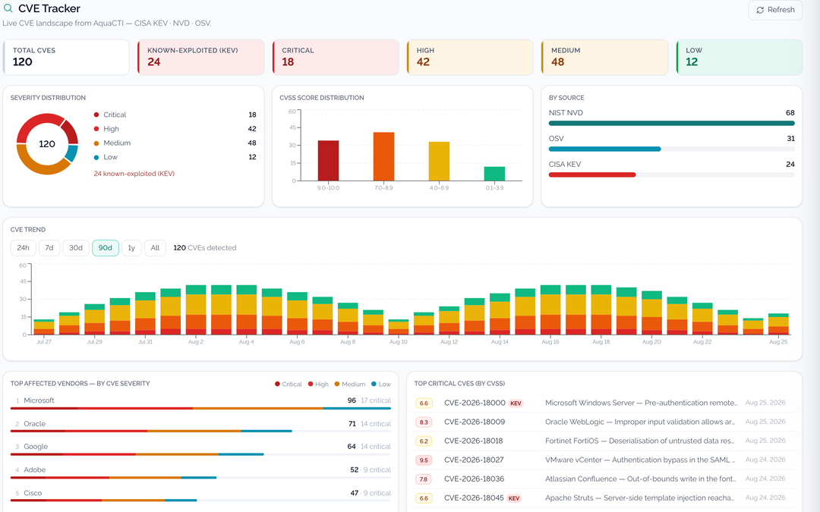
Task: Select the Adobe vendor row
Action: click(200, 471)
